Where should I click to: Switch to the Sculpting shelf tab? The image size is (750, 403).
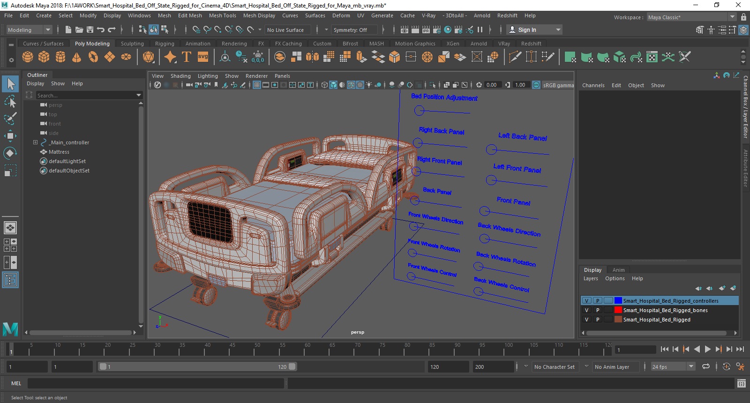(x=132, y=44)
